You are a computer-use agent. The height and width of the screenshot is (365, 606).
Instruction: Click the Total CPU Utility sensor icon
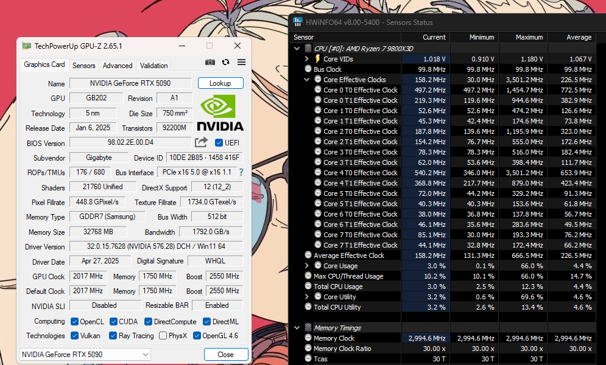pos(308,307)
